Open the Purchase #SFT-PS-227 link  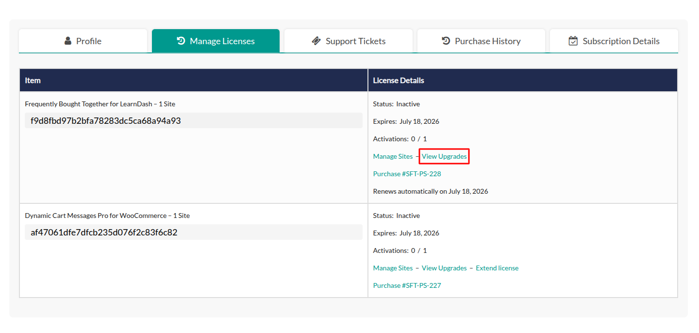(x=407, y=285)
